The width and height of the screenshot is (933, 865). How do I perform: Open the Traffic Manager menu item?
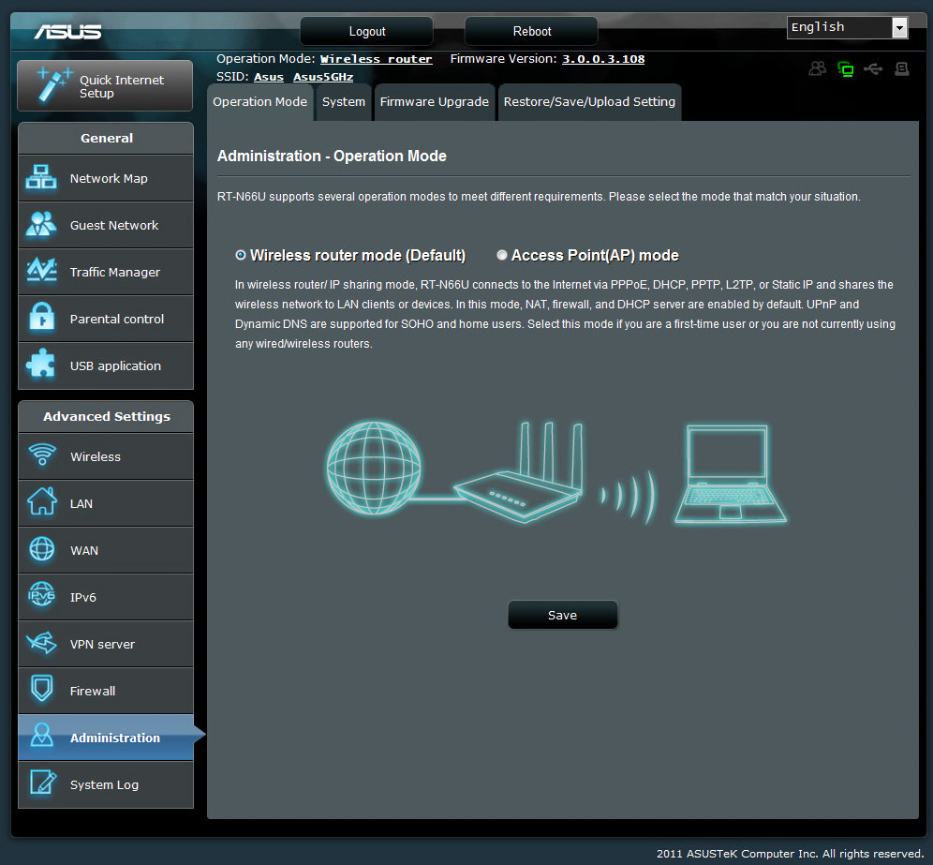(x=106, y=272)
